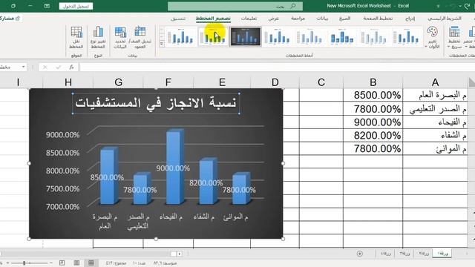The width and height of the screenshot is (475, 267).
Task: Click in the search (بحث) box
Action: (235, 6)
